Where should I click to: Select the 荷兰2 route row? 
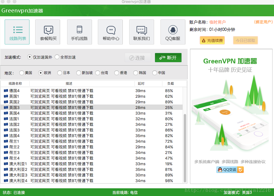91,147
